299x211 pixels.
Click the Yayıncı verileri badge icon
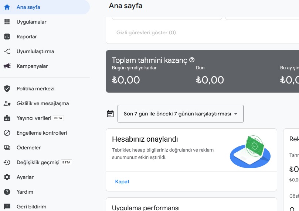click(x=7, y=118)
